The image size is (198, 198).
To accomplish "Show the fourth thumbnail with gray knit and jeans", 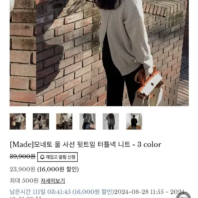I will (x=87, y=121).
